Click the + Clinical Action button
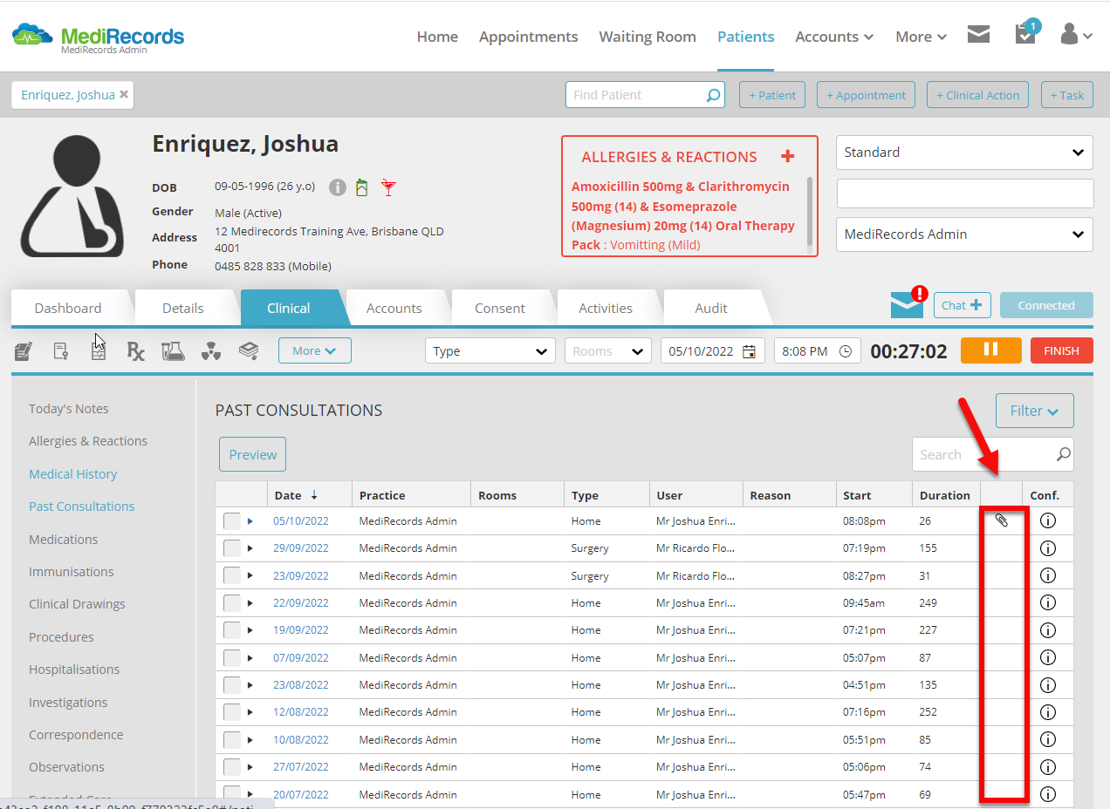Viewport: 1110px width, 809px height. [x=977, y=95]
